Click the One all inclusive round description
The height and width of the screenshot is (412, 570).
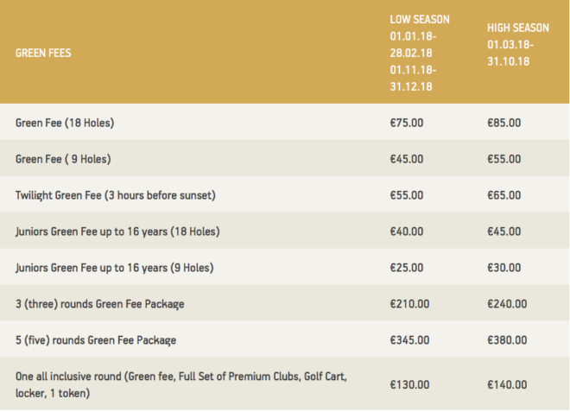[181, 384]
